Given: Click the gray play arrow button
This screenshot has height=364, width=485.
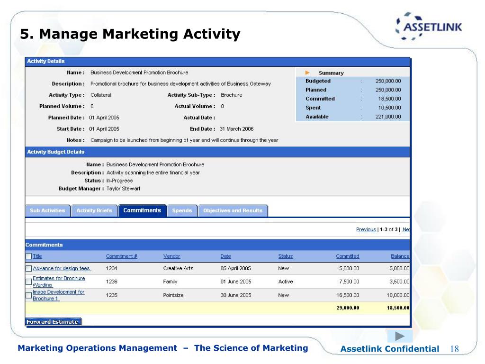Looking at the screenshot, I should pos(400,336).
